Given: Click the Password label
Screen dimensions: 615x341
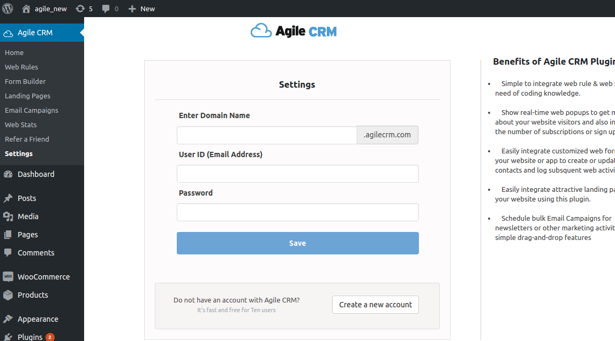Looking at the screenshot, I should point(196,193).
